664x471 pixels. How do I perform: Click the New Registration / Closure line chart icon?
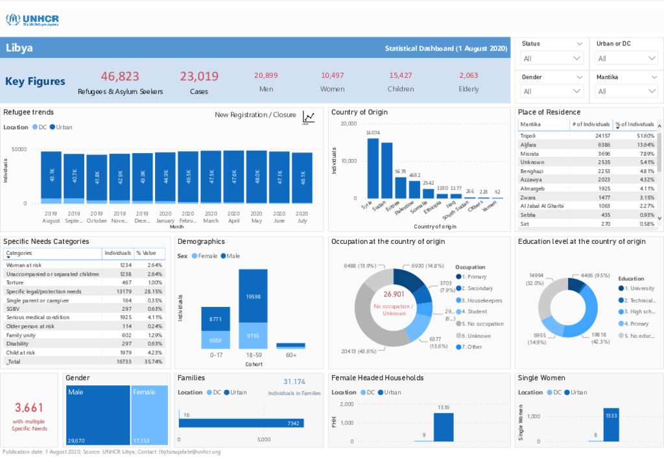pyautogui.click(x=308, y=117)
